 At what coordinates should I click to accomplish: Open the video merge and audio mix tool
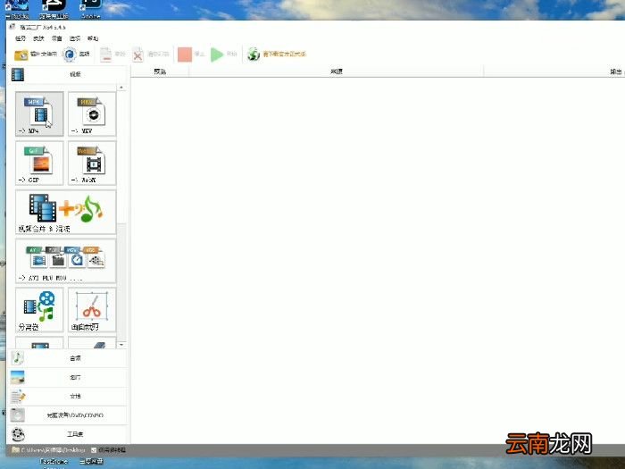66,212
